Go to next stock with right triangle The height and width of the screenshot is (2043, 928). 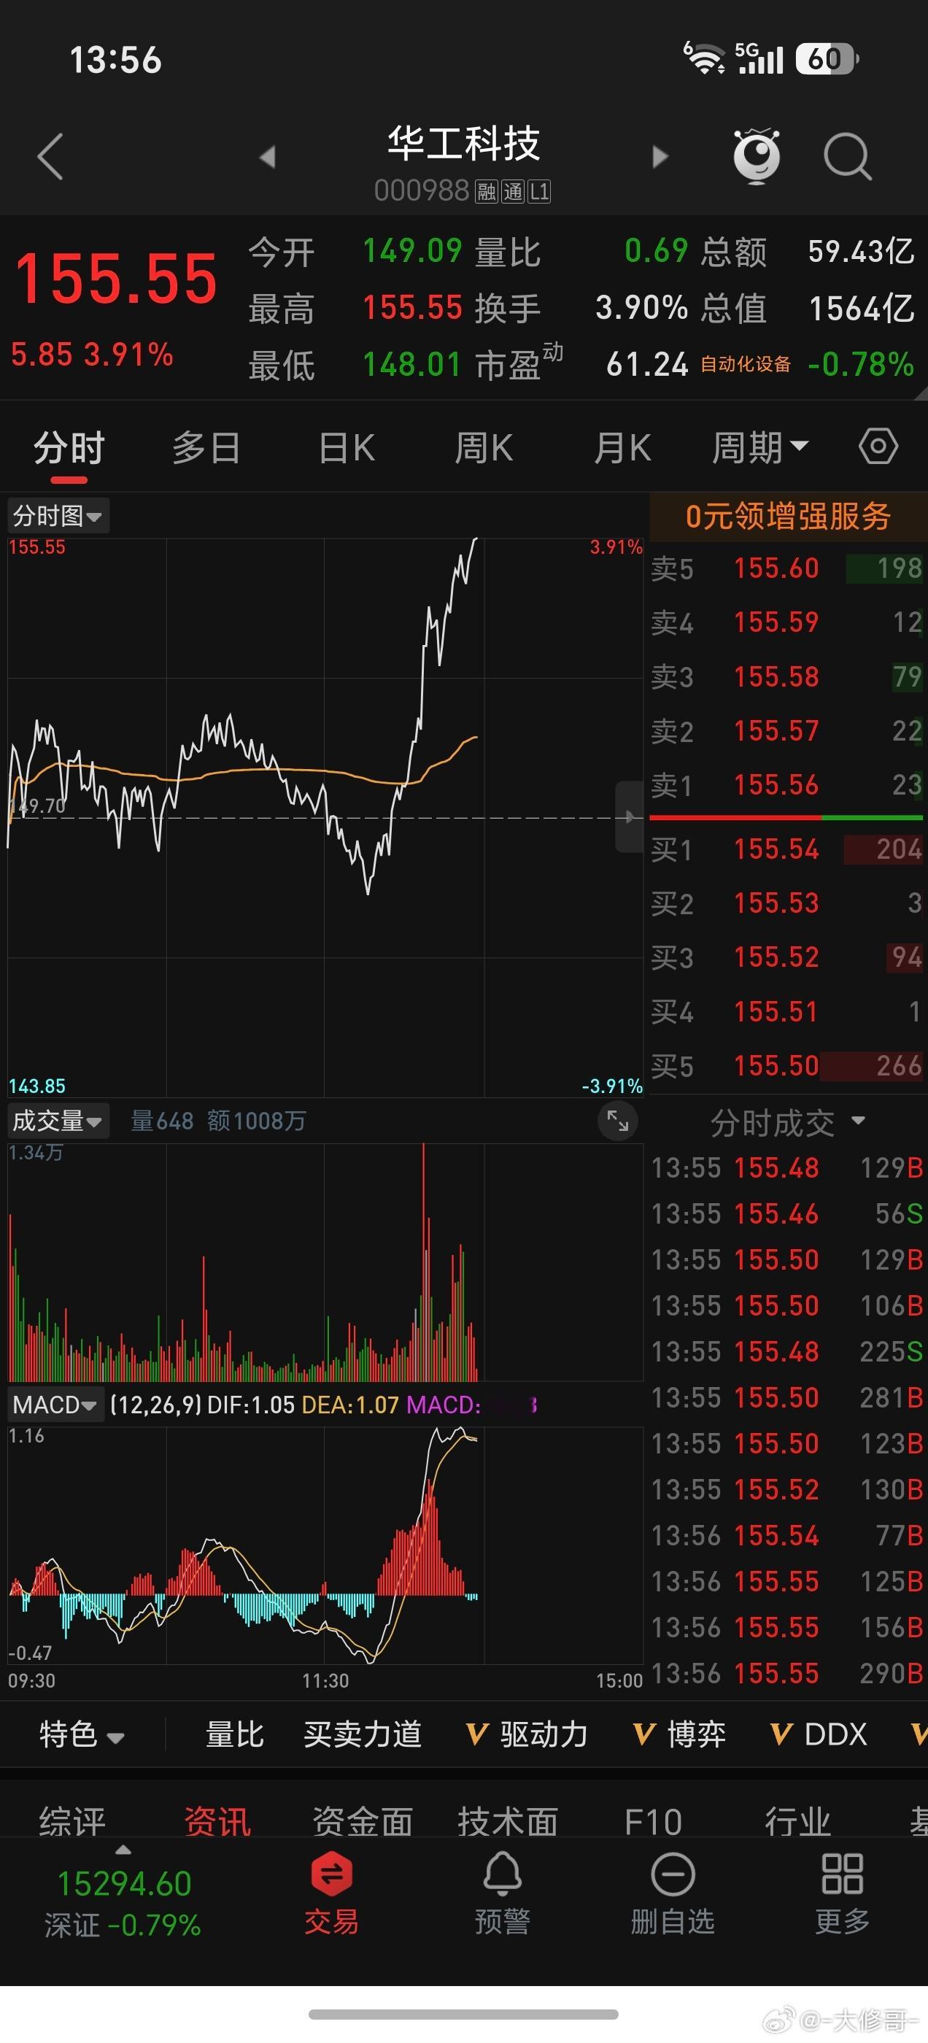(x=660, y=156)
